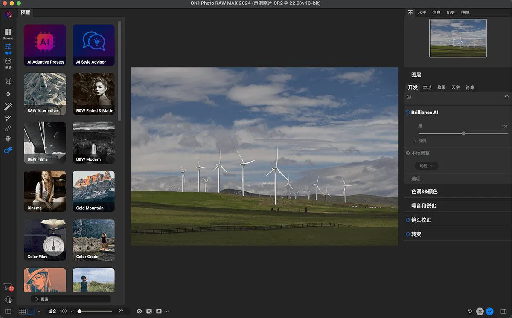Open the More (更多) menu icon
The width and height of the screenshot is (512, 318).
pyautogui.click(x=8, y=62)
